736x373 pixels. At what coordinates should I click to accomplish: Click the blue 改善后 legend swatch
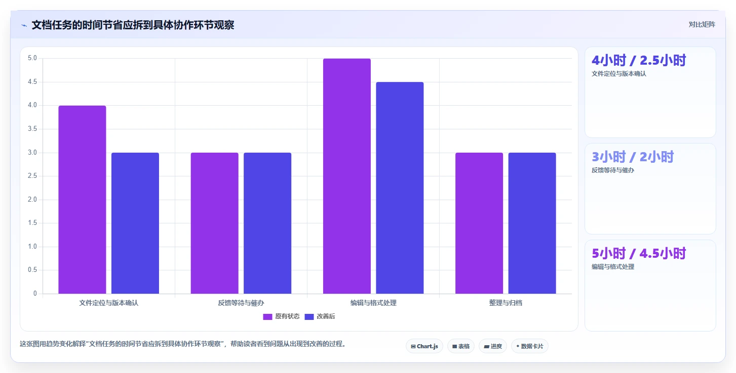coord(309,316)
